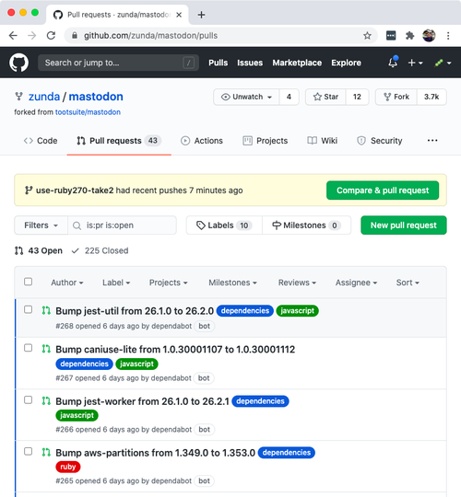Open a new browser tab
This screenshot has width=461, height=497.
(201, 15)
